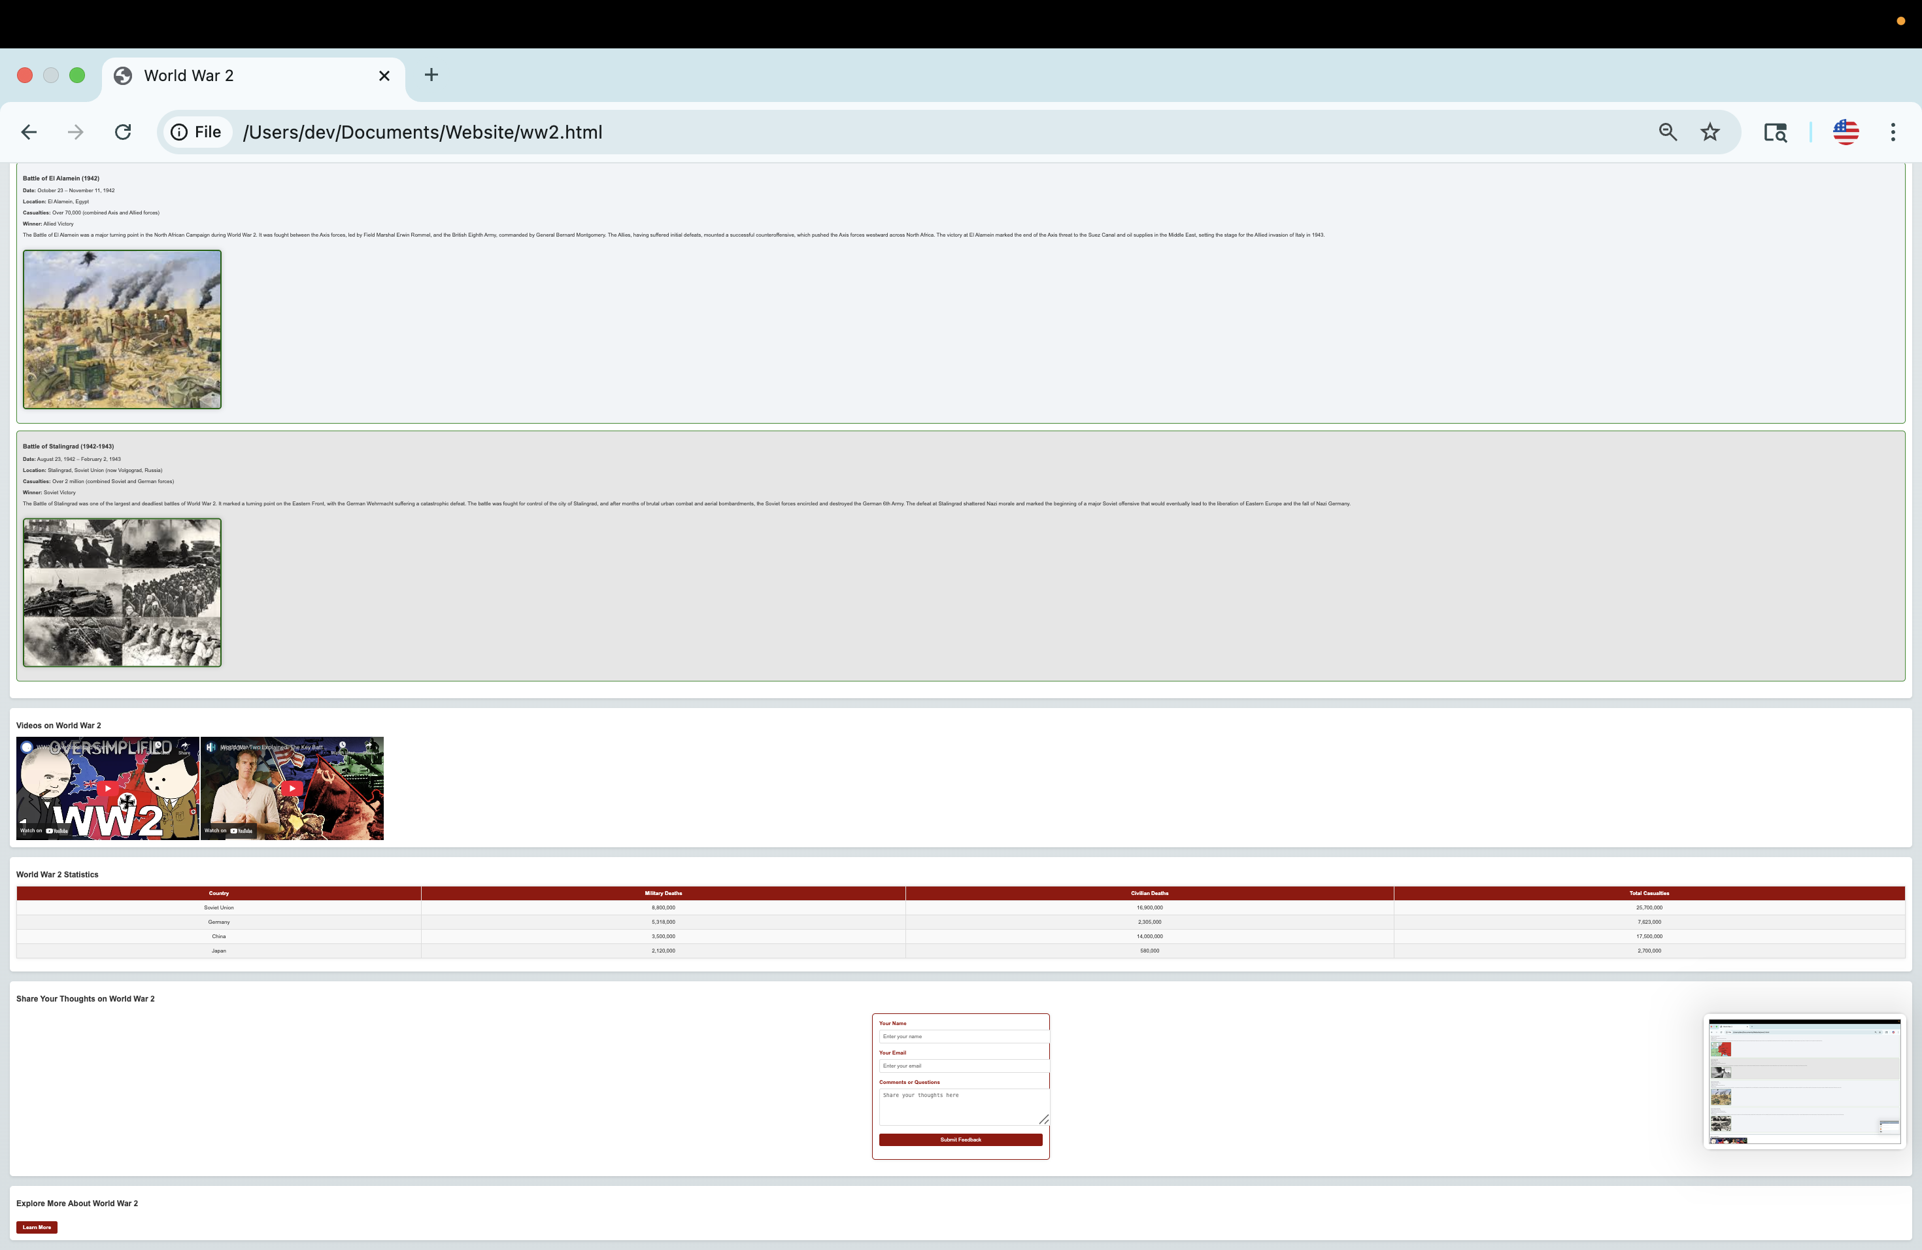The image size is (1922, 1250).
Task: Reload the ww2.html page
Action: 123,133
